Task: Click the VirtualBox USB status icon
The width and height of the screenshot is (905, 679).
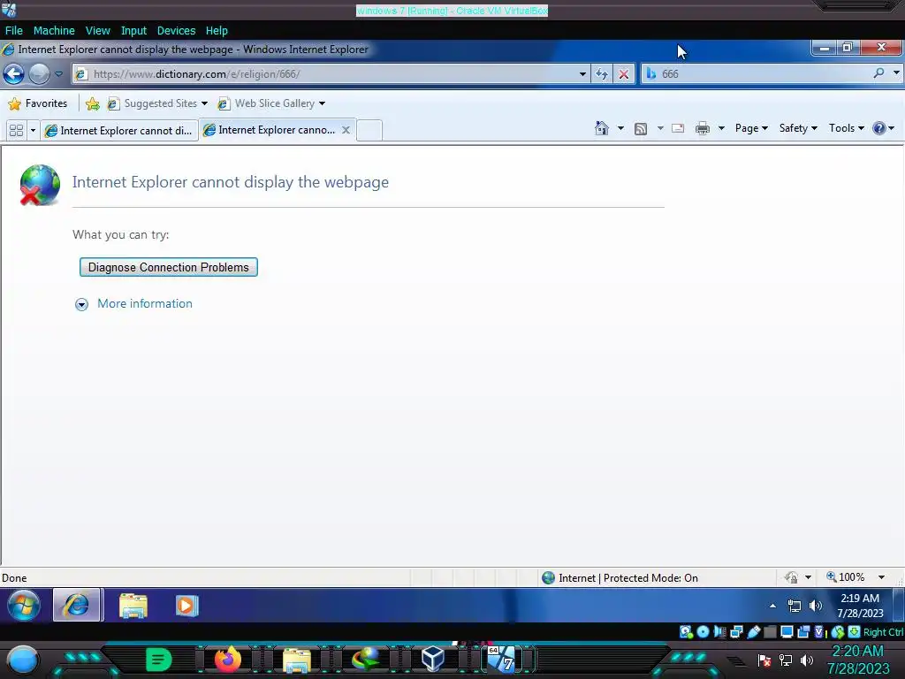Action: point(753,631)
